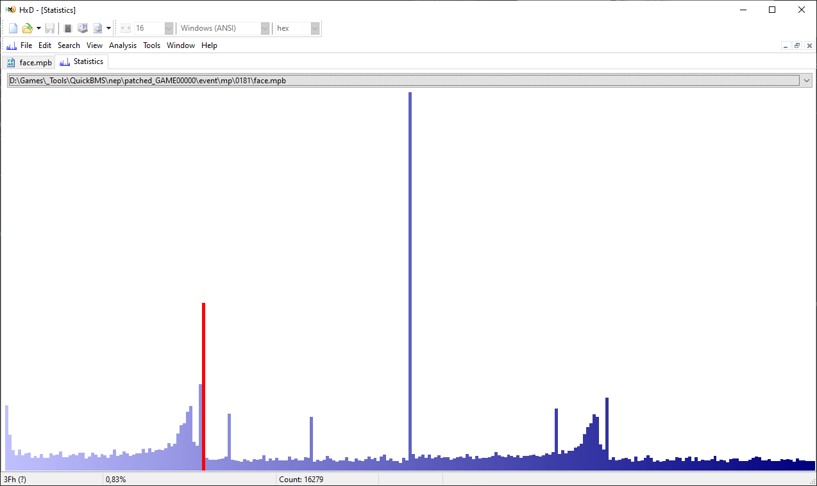Click the Save disk icon

[x=49, y=28]
